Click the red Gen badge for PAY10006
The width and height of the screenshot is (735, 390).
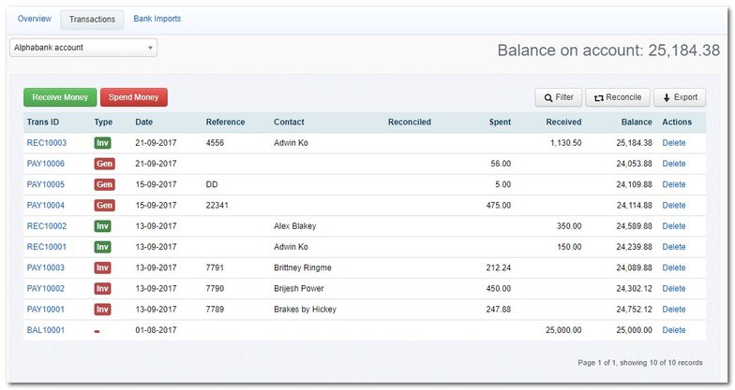click(104, 164)
